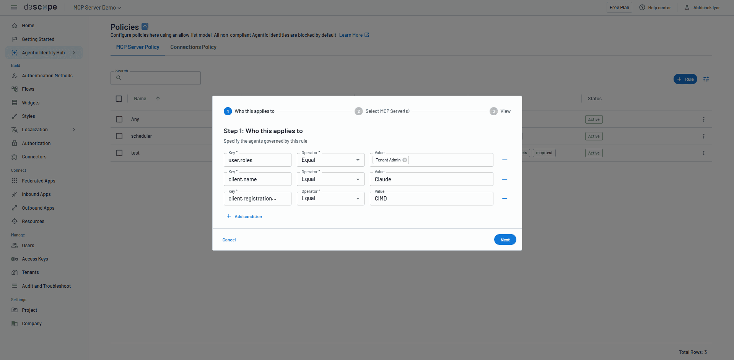Expand the MCP Server Demo project selector
734x360 pixels.
click(x=97, y=8)
